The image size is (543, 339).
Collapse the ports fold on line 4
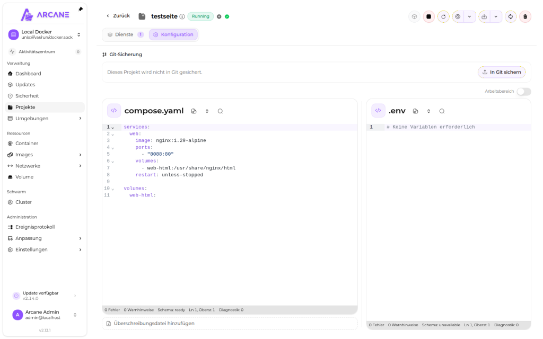click(x=112, y=148)
